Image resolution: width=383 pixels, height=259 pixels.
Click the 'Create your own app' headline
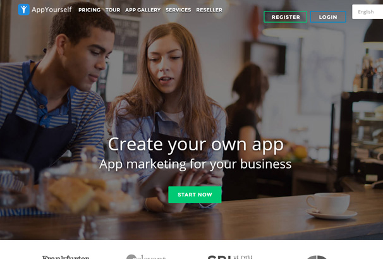pyautogui.click(x=196, y=145)
